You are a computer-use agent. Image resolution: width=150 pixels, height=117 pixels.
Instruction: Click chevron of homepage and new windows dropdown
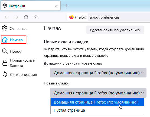(142, 73)
